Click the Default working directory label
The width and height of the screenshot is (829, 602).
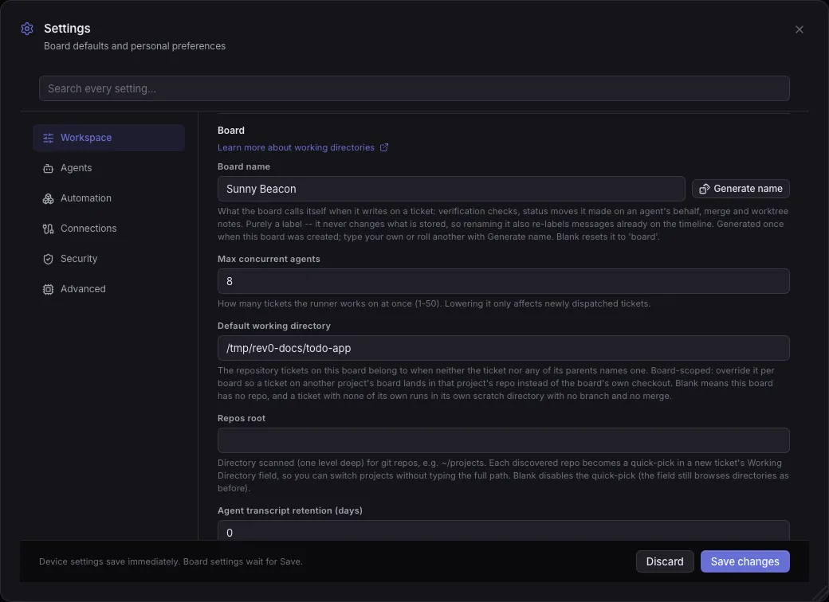point(274,326)
